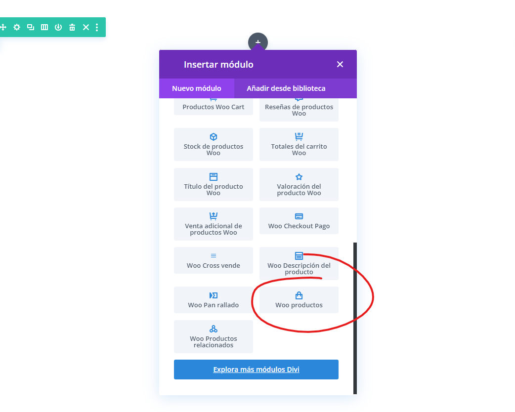Screen dimensions: 515x412
Task: Open row settings gear icon
Action: (x=17, y=27)
